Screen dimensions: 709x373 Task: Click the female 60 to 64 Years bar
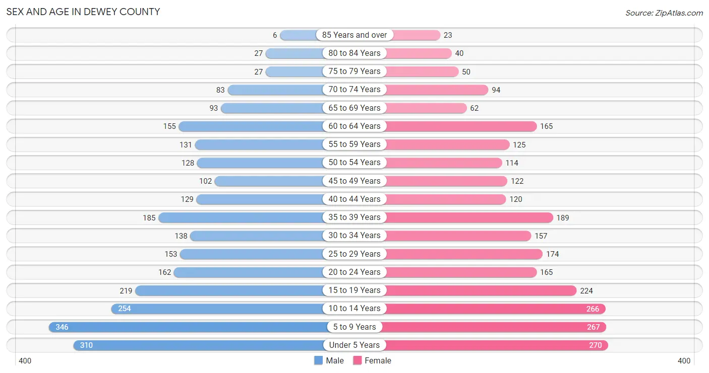[x=460, y=126]
